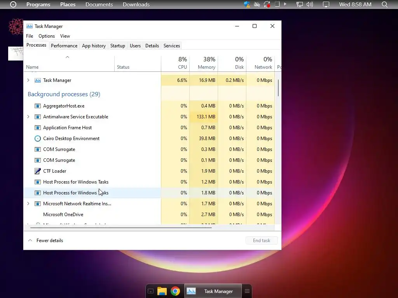The height and width of the screenshot is (298, 398).
Task: Click Cairo Desktop memory value 39.8 MB
Action: coord(207,139)
